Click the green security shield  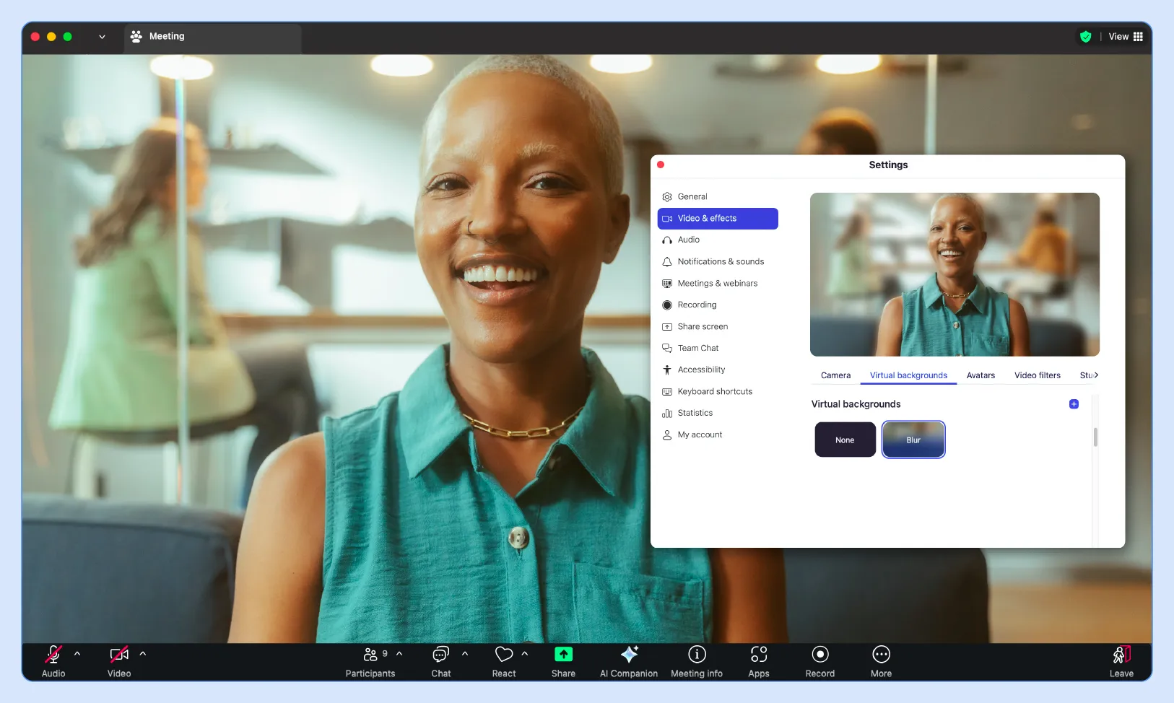(1086, 36)
